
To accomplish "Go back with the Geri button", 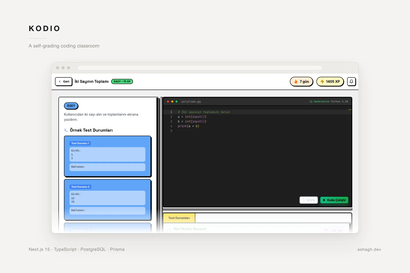I will (64, 82).
